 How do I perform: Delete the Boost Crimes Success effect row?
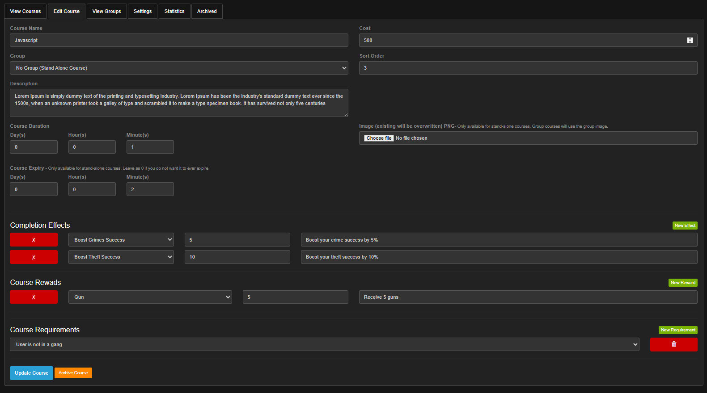(34, 240)
